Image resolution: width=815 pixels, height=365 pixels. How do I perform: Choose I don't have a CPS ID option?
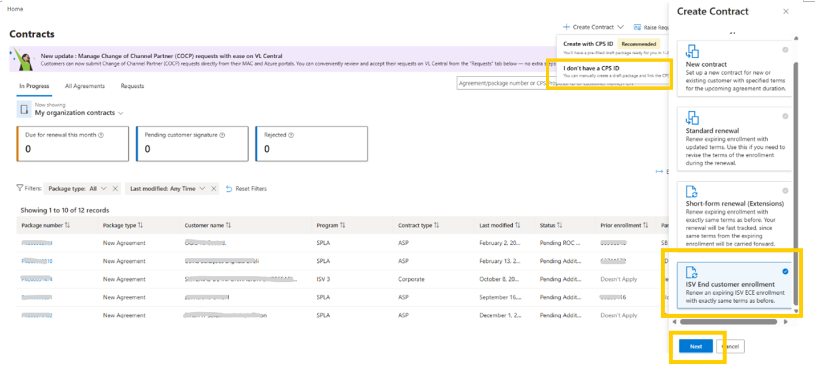click(x=613, y=71)
